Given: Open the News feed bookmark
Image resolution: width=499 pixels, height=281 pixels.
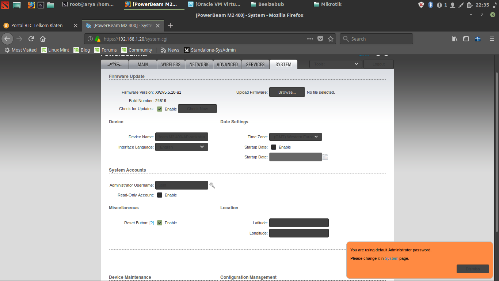Looking at the screenshot, I should tap(170, 50).
